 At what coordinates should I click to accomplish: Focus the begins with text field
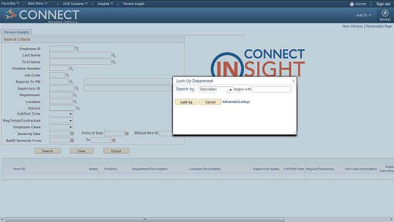[271, 89]
